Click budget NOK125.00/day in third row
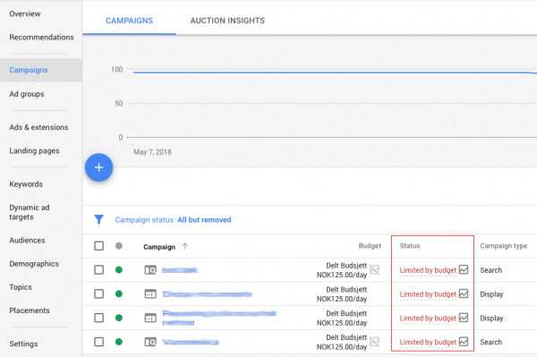 [x=342, y=322]
